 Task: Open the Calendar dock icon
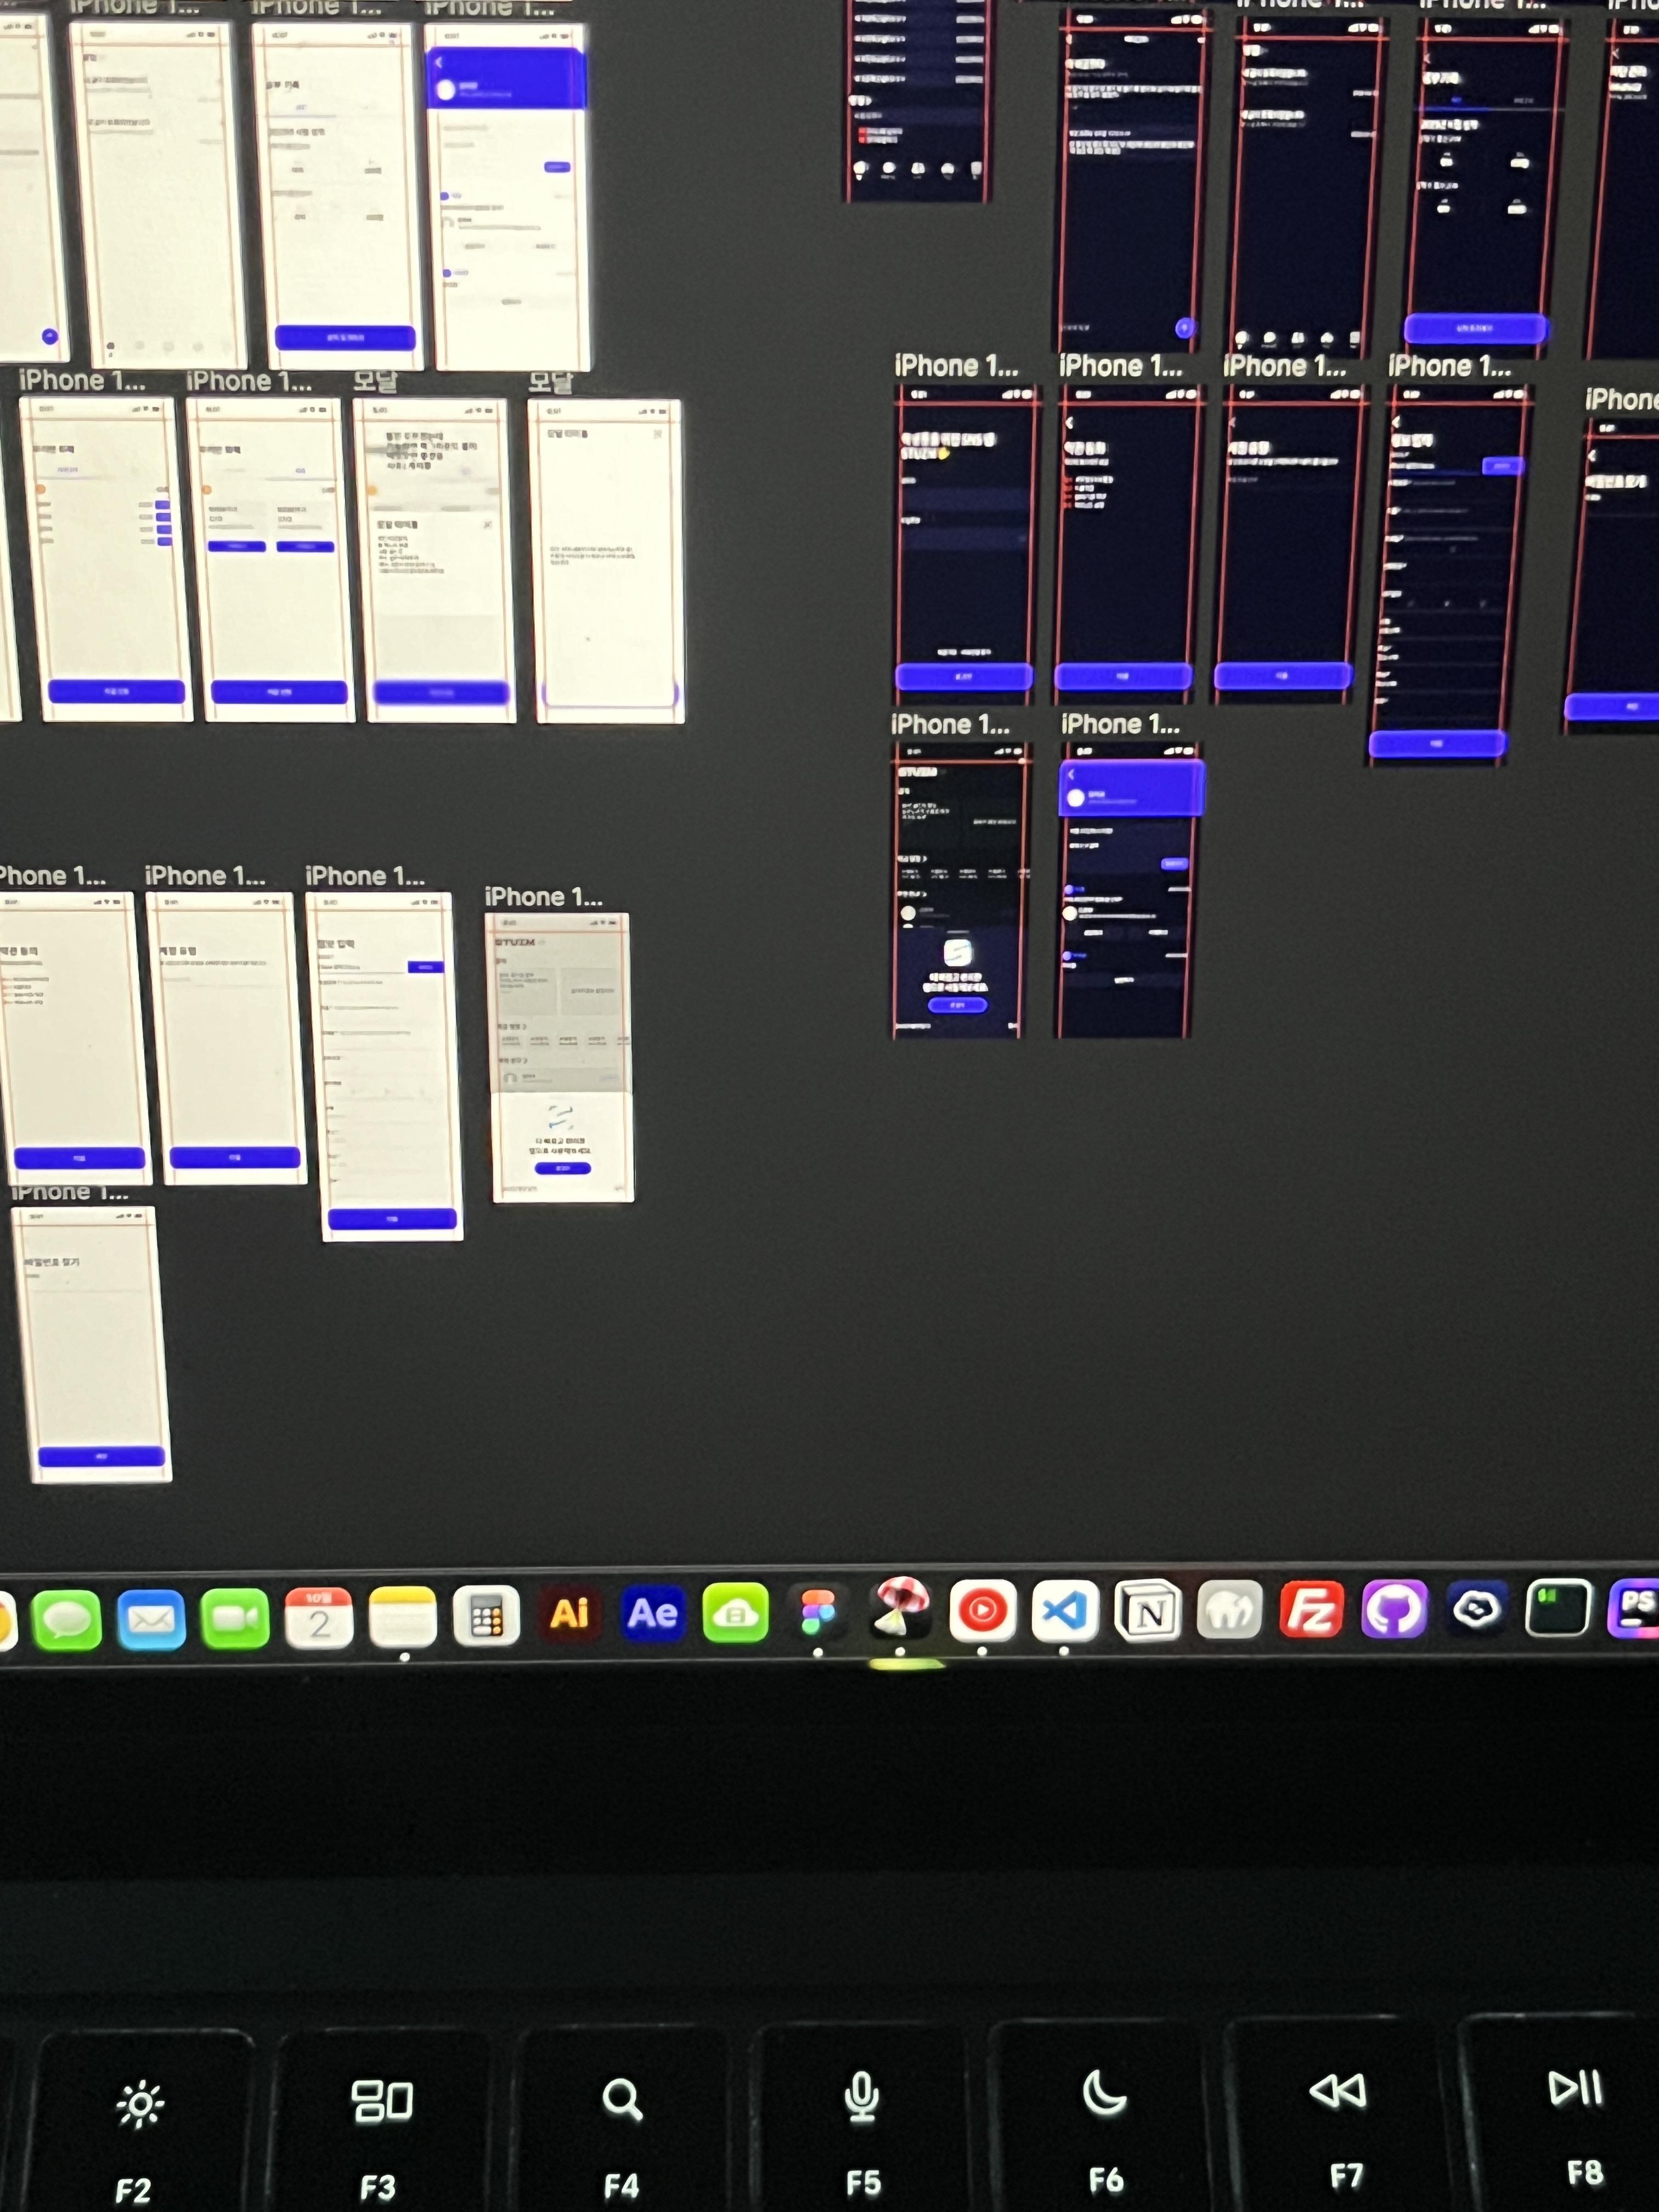click(318, 1617)
